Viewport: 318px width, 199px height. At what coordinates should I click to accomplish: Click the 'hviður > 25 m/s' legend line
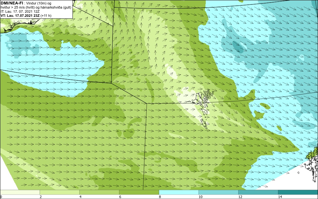[x=36, y=7]
